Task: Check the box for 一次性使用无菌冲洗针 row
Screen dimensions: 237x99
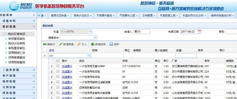Action: point(58,66)
